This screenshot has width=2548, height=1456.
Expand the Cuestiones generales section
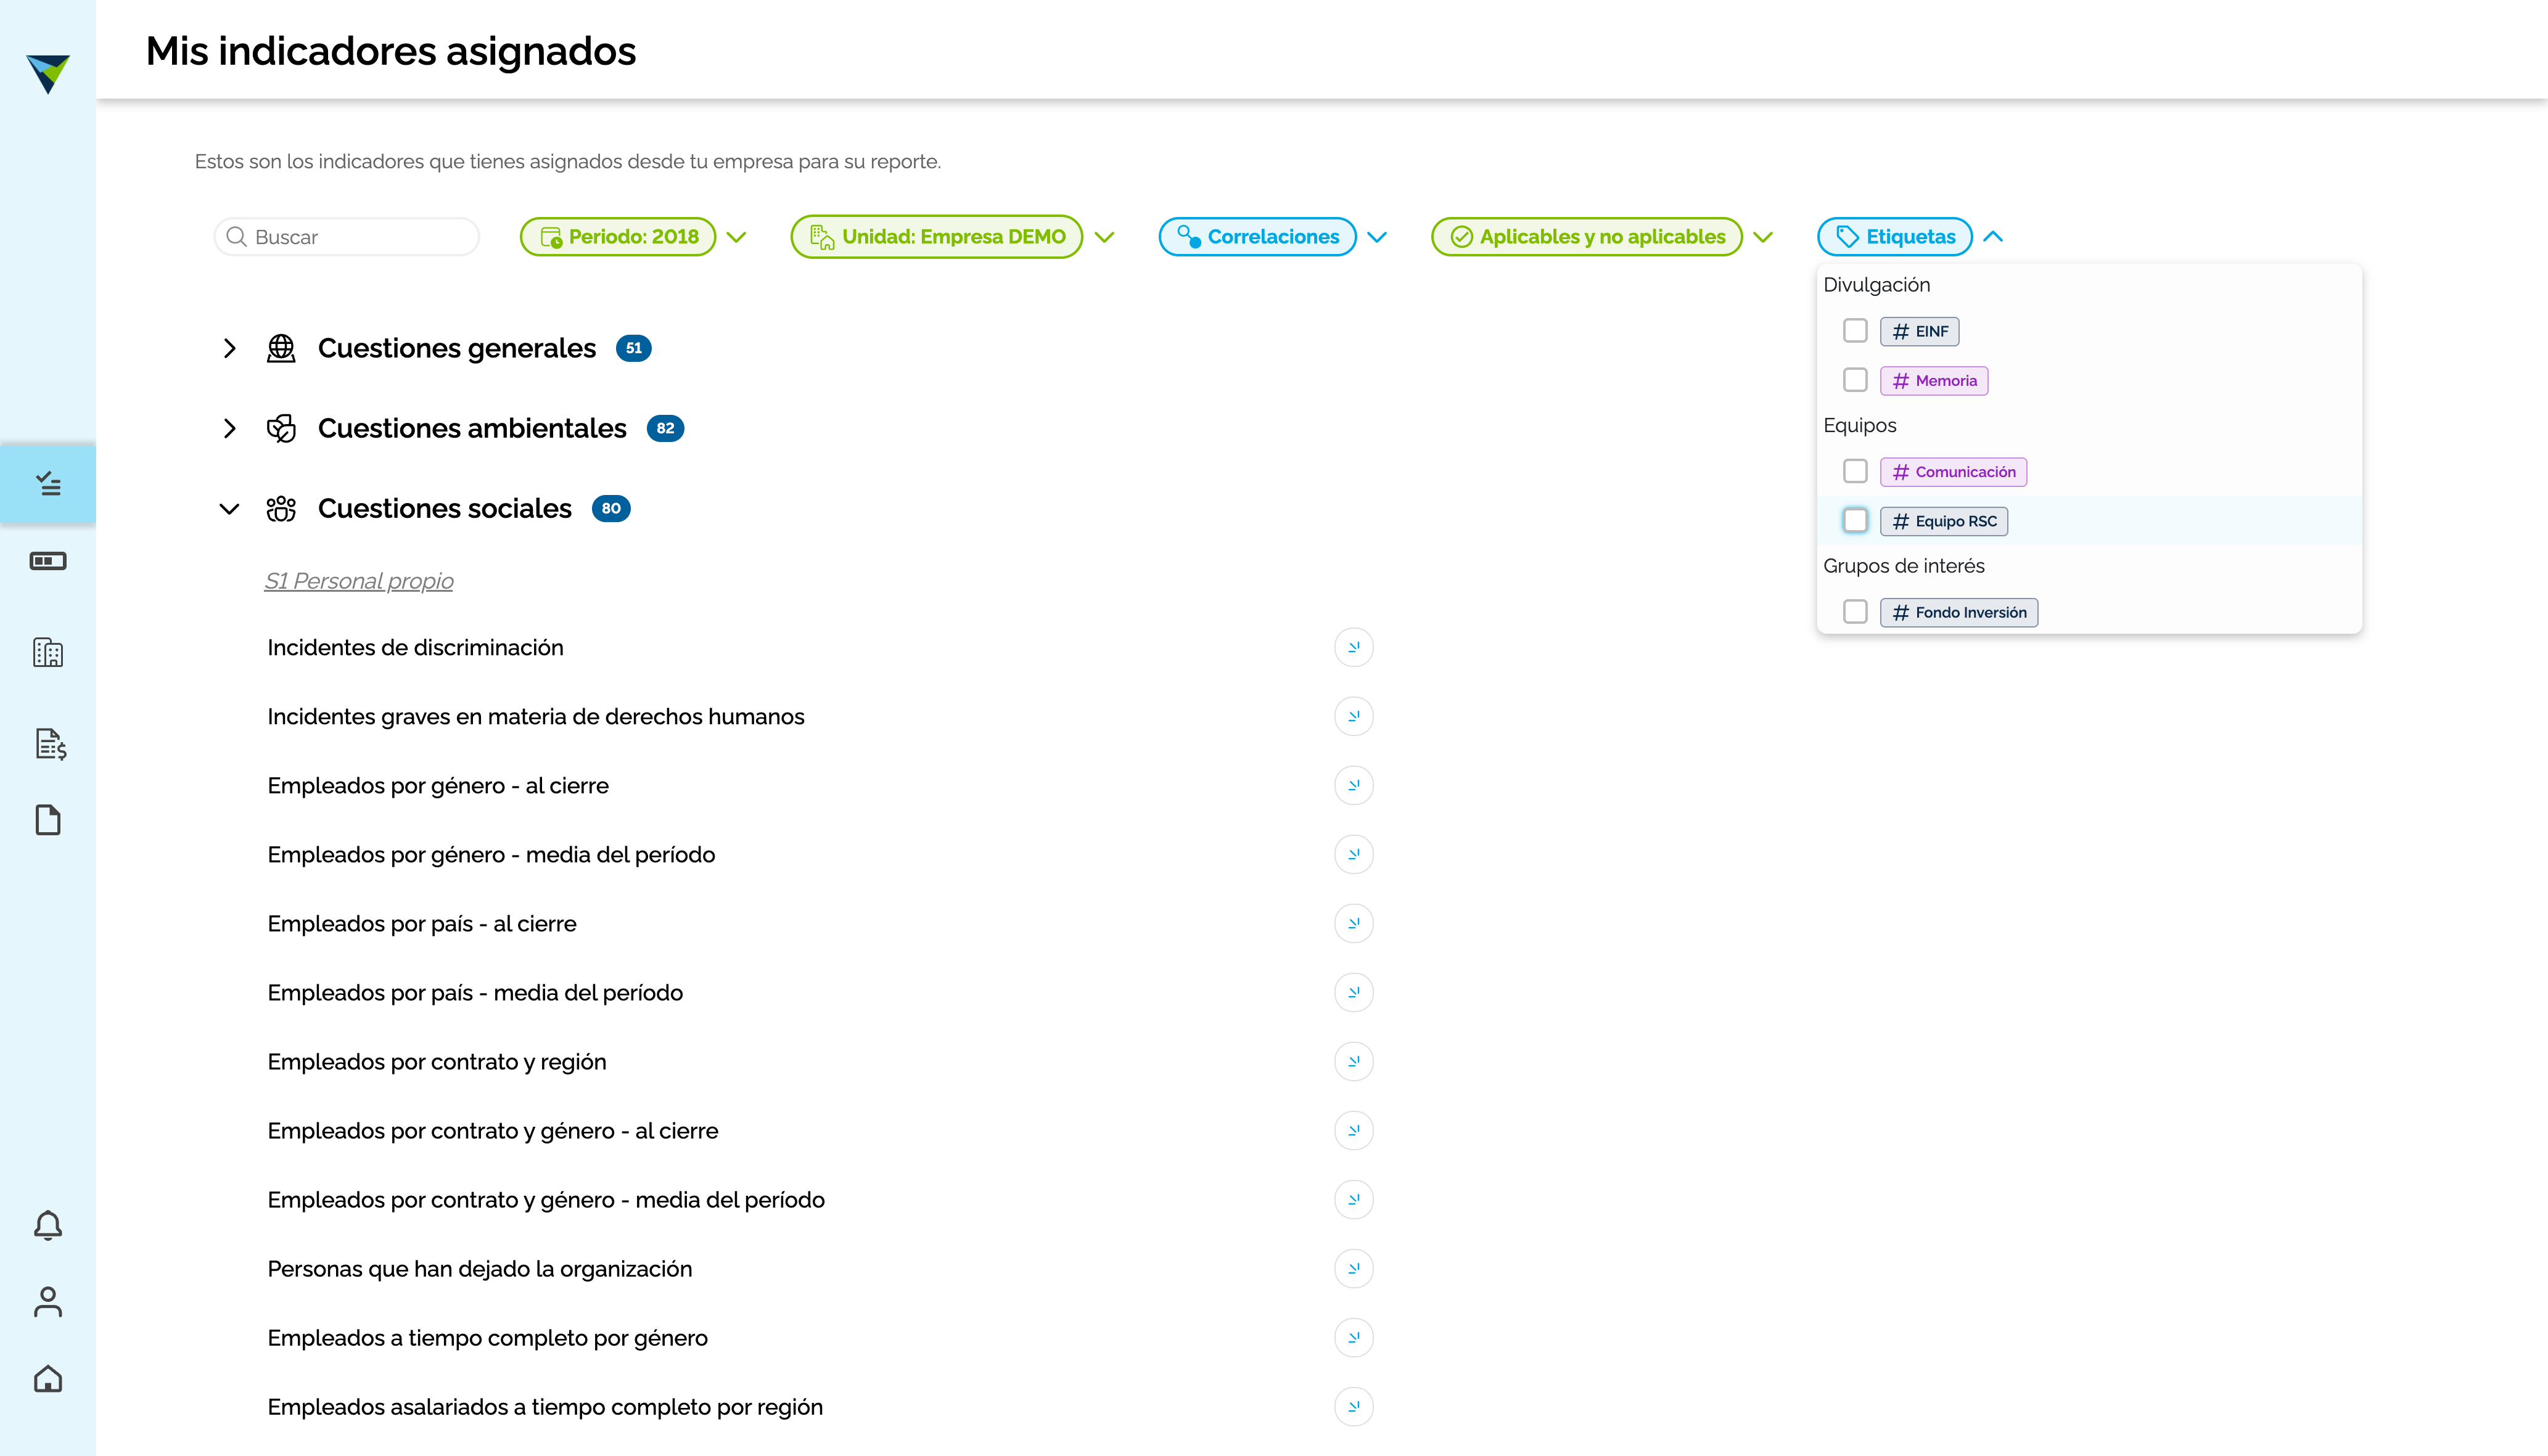[x=229, y=348]
